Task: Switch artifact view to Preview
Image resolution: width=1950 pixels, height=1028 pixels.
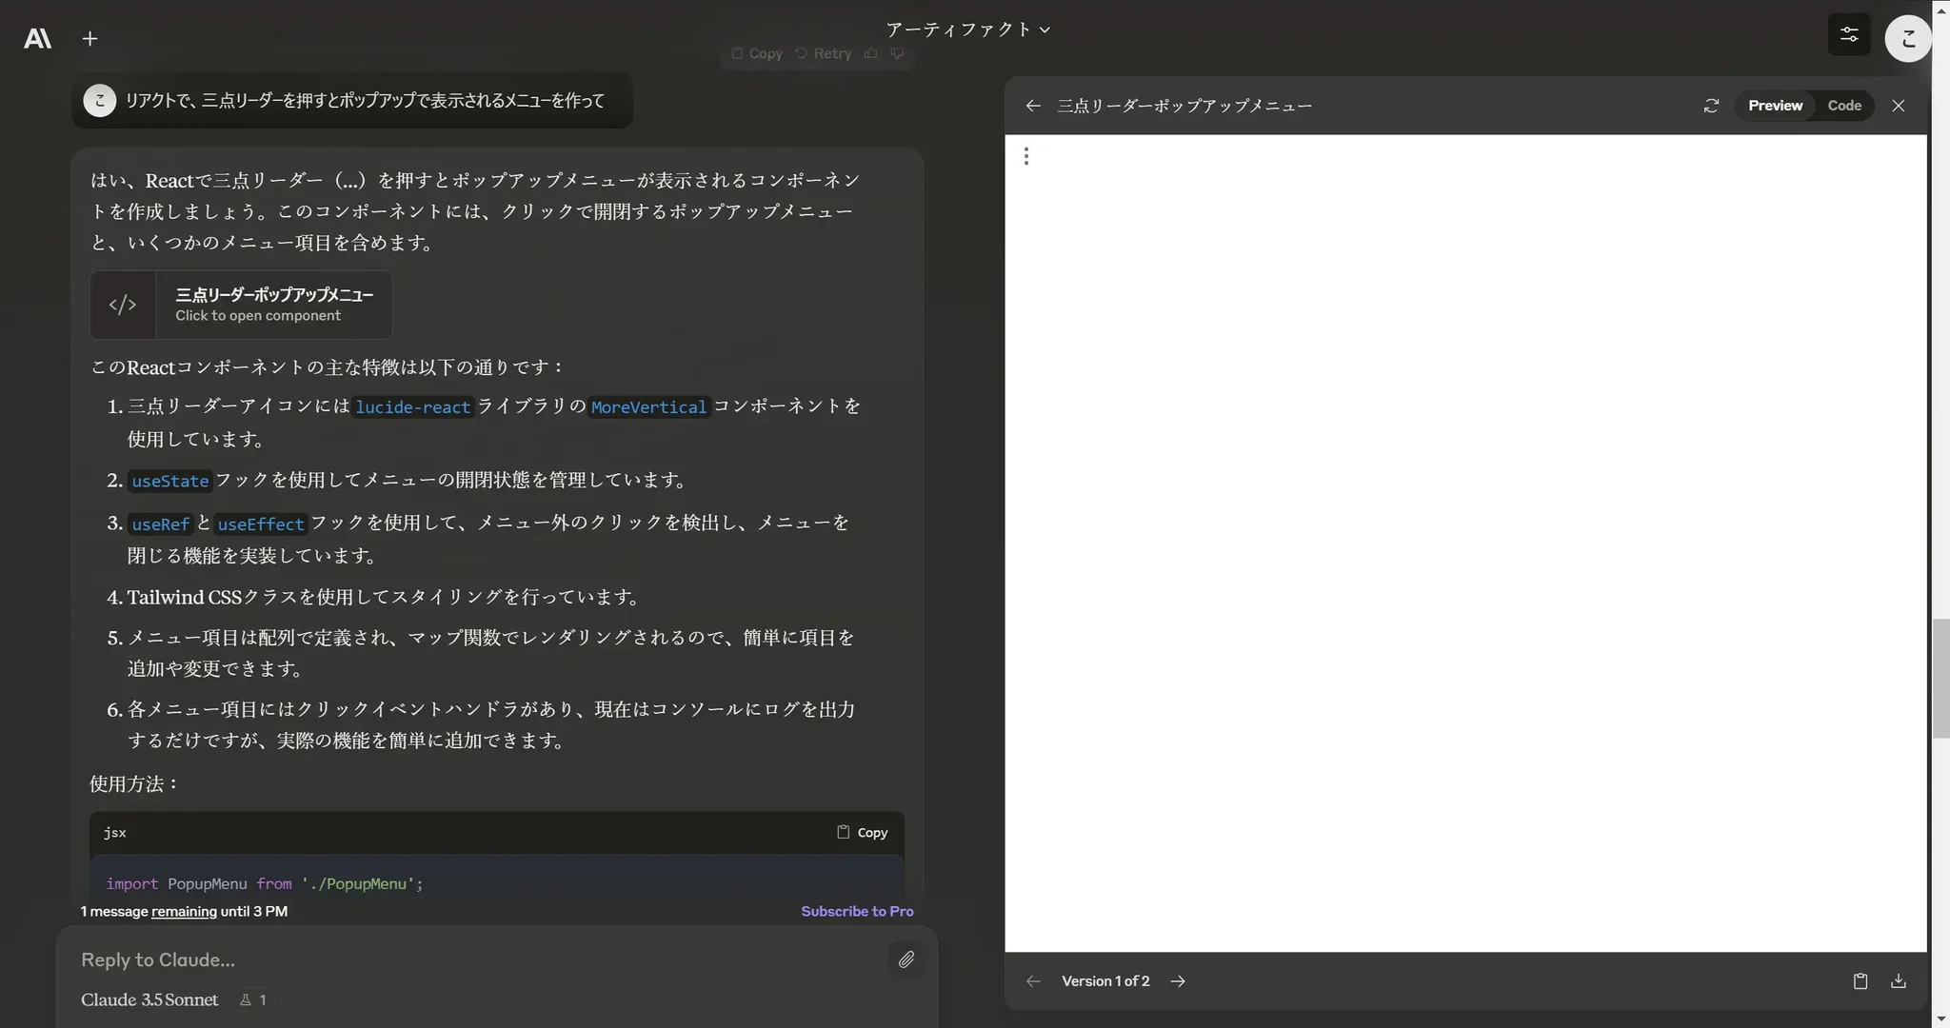Action: point(1774,106)
